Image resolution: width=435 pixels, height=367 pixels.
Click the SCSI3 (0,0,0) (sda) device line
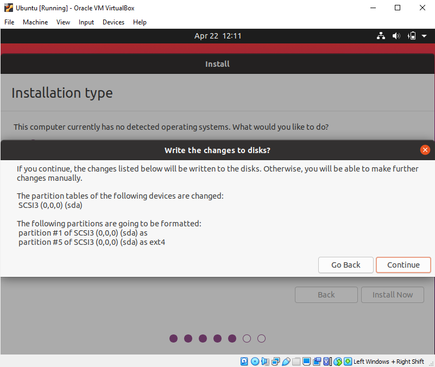(x=50, y=205)
